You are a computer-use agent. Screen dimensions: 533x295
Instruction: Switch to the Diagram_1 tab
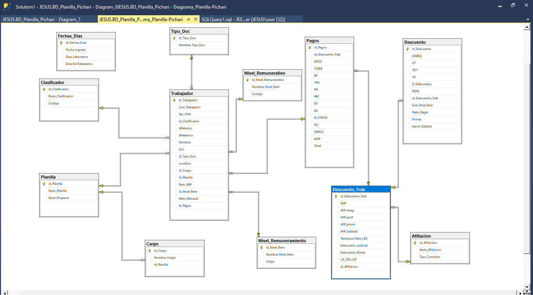41,19
